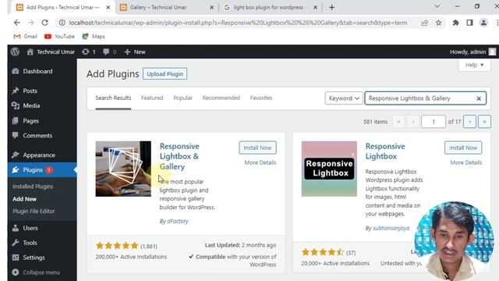Open the Chrome profile avatar icon

point(483,23)
